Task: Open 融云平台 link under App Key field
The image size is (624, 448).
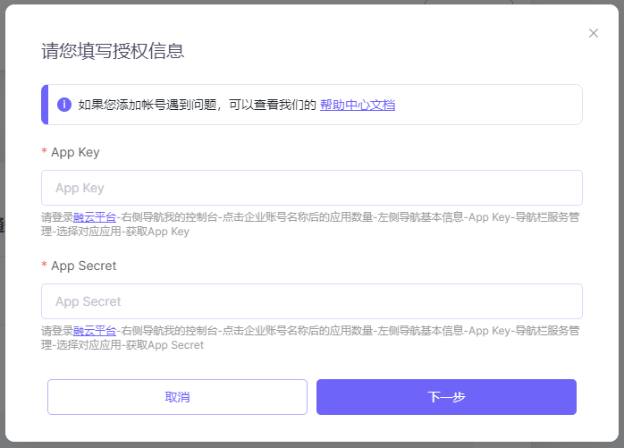Action: pyautogui.click(x=95, y=217)
